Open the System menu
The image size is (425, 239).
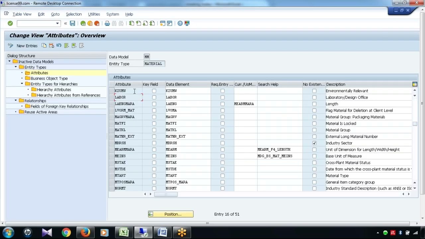click(x=113, y=14)
